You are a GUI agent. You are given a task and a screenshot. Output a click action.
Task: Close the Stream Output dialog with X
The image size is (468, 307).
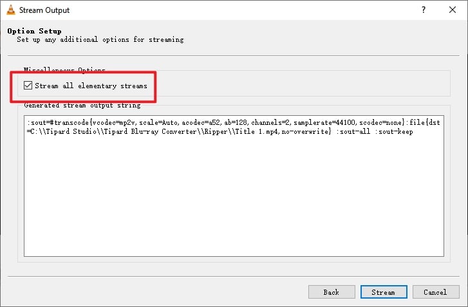click(453, 10)
